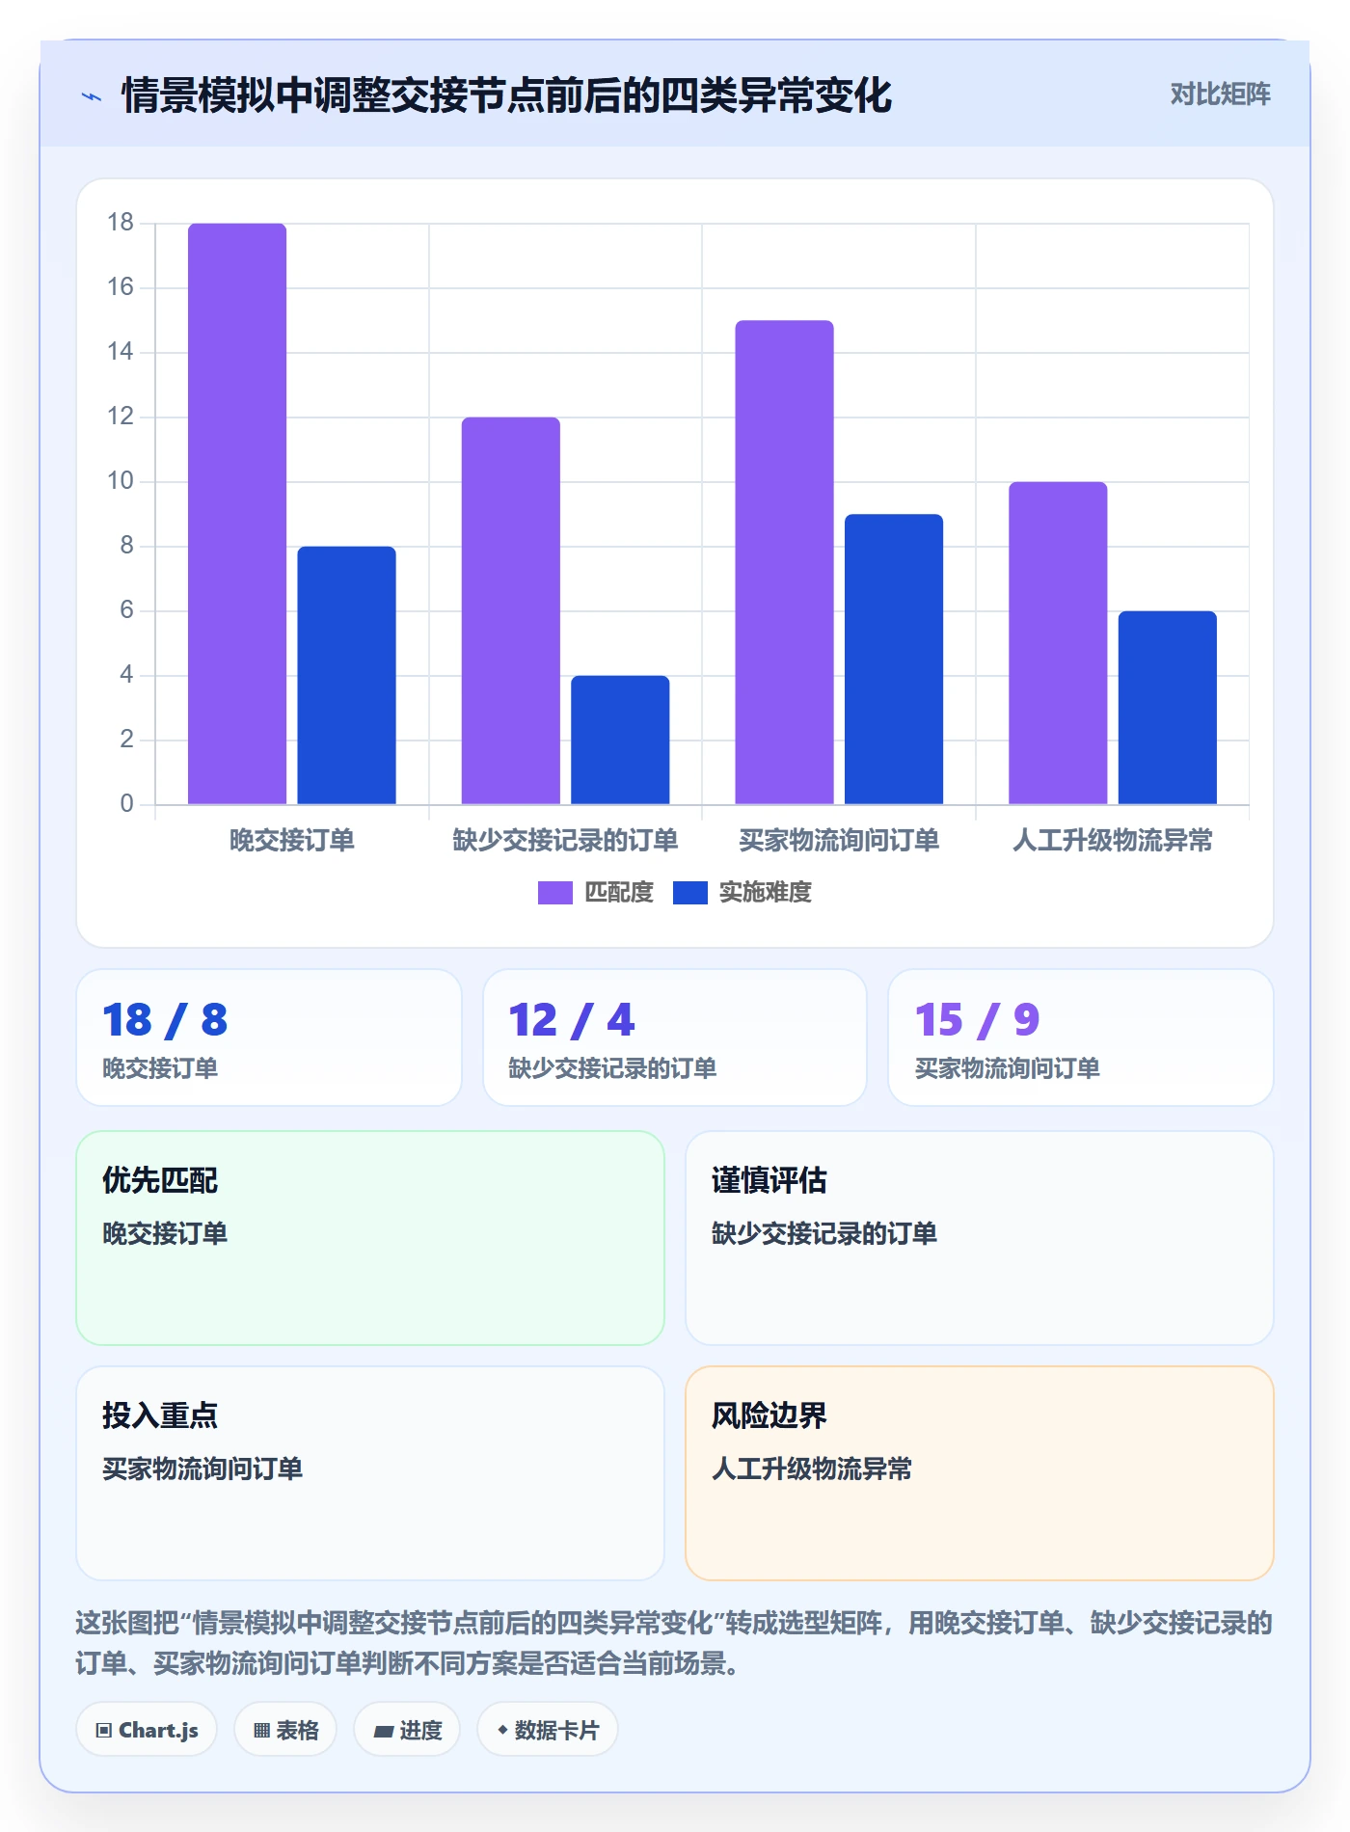Click the diamond icon in 数据卡片 chip
Screen dimensions: 1350x1832
tap(502, 1730)
